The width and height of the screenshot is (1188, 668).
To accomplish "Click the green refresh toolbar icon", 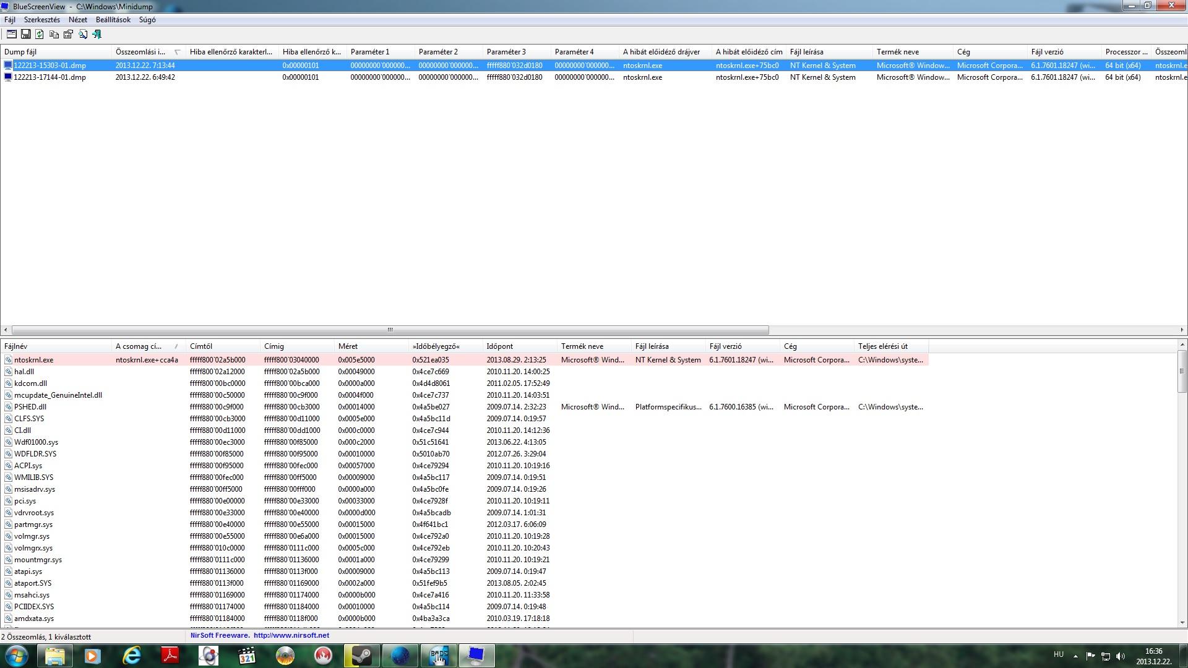I will tap(40, 35).
